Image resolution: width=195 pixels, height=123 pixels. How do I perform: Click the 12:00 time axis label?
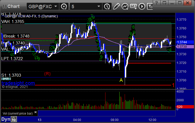pos(152,120)
